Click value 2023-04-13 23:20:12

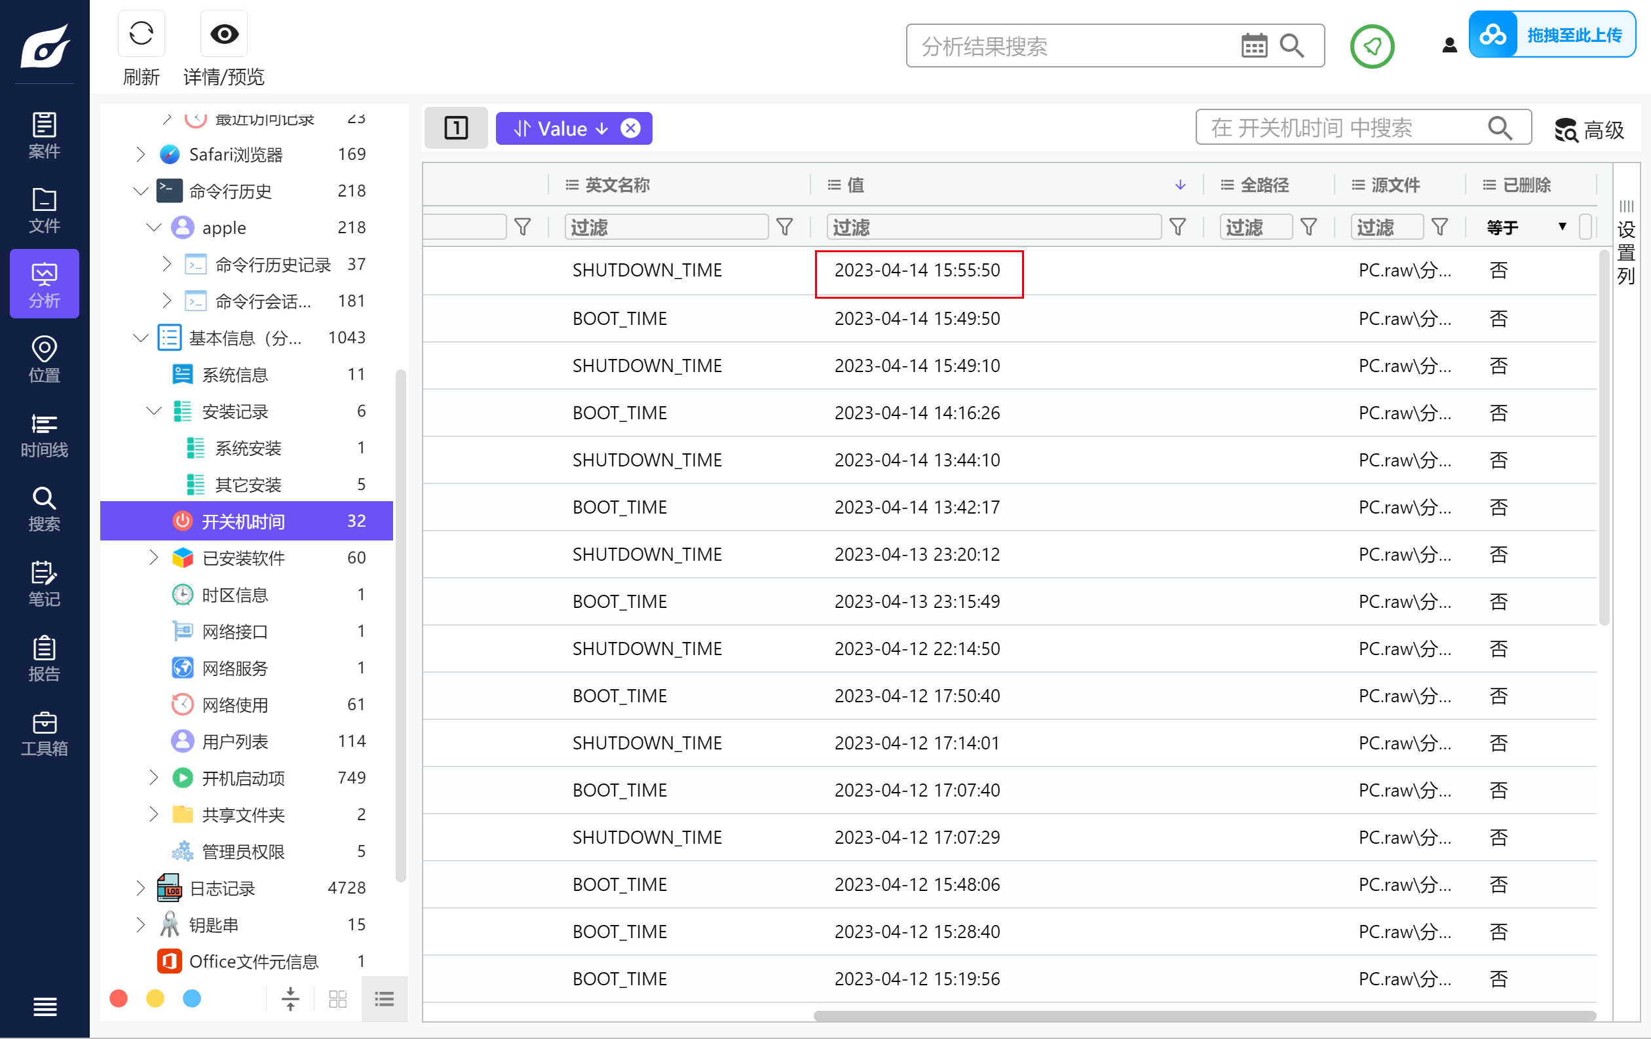click(x=917, y=554)
